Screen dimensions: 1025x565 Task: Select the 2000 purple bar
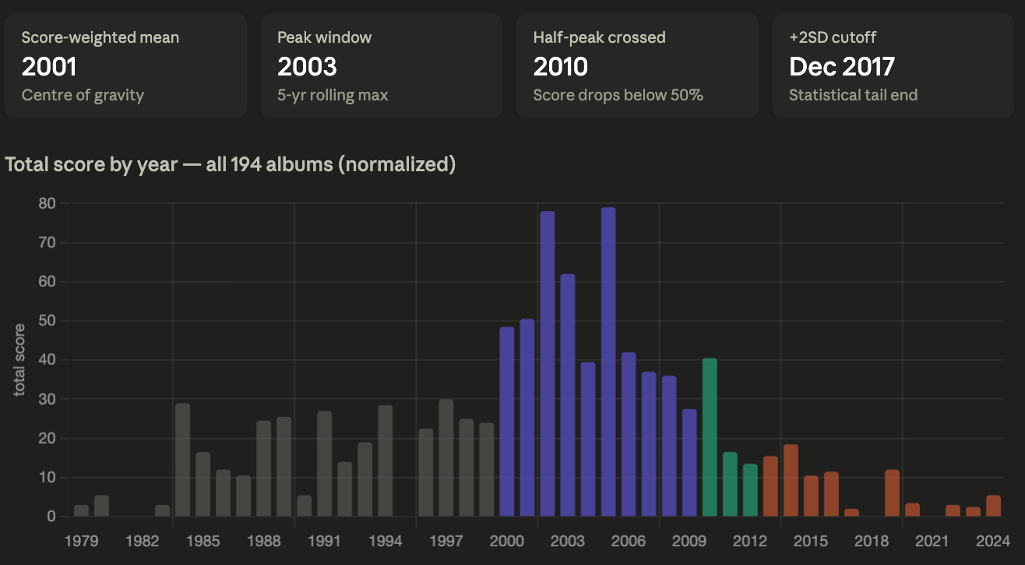click(x=507, y=422)
